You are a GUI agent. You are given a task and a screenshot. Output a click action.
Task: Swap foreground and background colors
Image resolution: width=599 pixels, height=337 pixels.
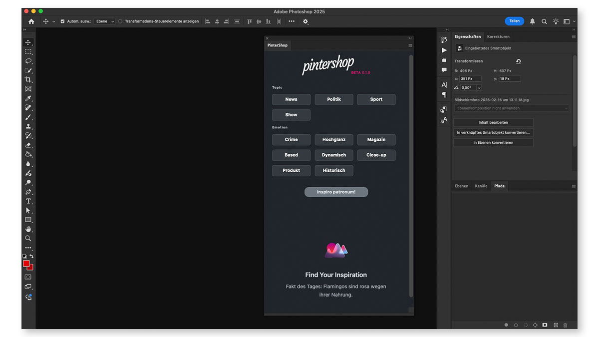32,256
